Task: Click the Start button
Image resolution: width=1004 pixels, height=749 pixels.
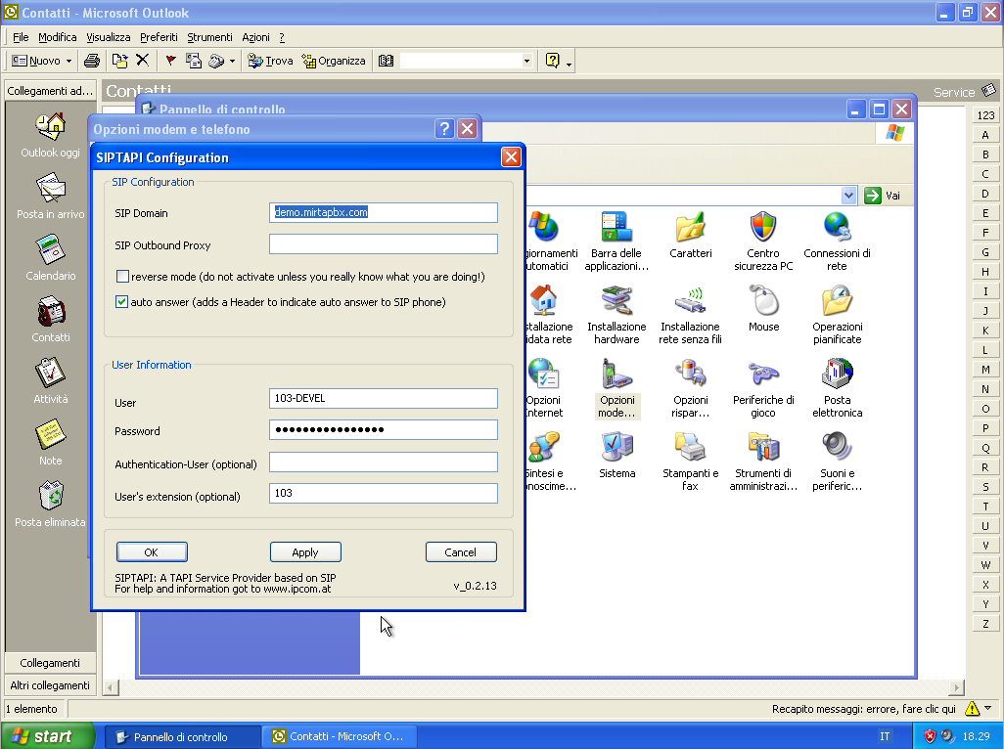Action: tap(47, 736)
